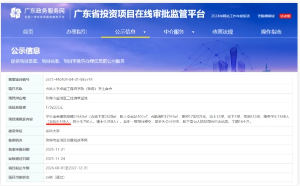Click total investment value 17023万元

(54, 107)
